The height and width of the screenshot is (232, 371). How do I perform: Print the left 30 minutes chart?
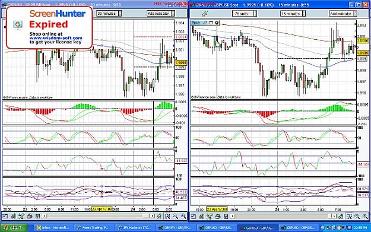coord(30,216)
